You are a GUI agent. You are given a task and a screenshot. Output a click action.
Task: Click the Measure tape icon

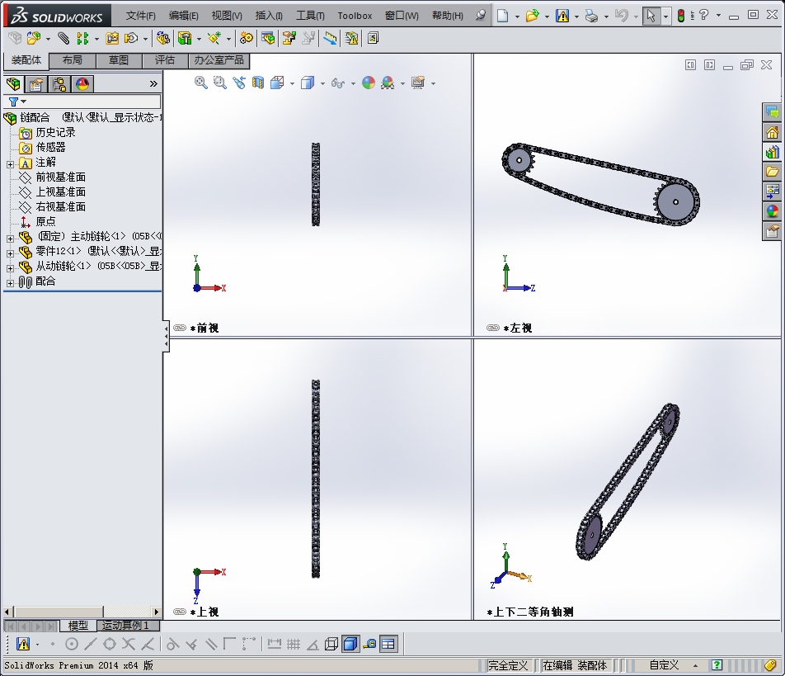click(369, 644)
